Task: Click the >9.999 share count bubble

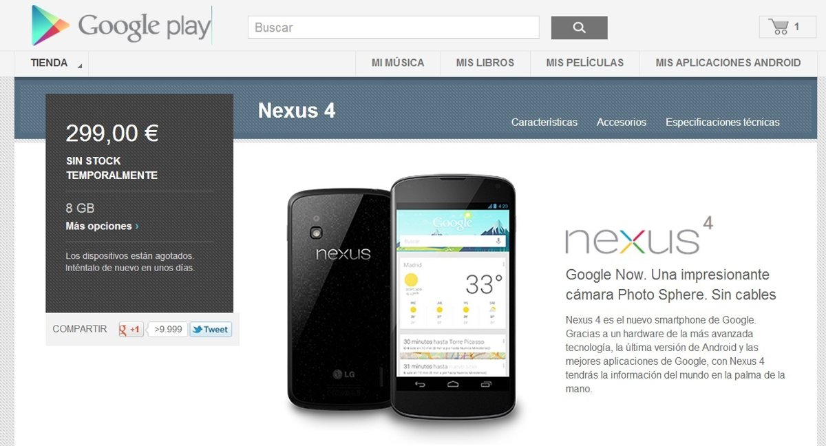Action: pos(167,329)
